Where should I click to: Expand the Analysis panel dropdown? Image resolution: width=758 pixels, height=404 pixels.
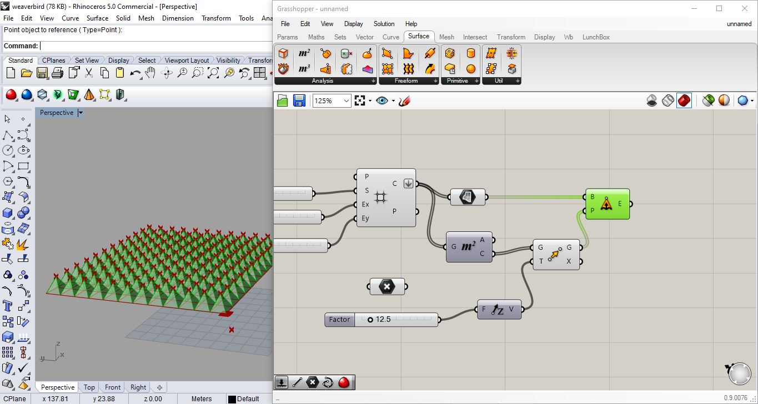coord(373,81)
